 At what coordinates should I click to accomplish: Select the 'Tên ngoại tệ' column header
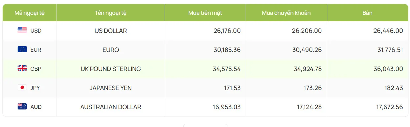click(x=111, y=13)
